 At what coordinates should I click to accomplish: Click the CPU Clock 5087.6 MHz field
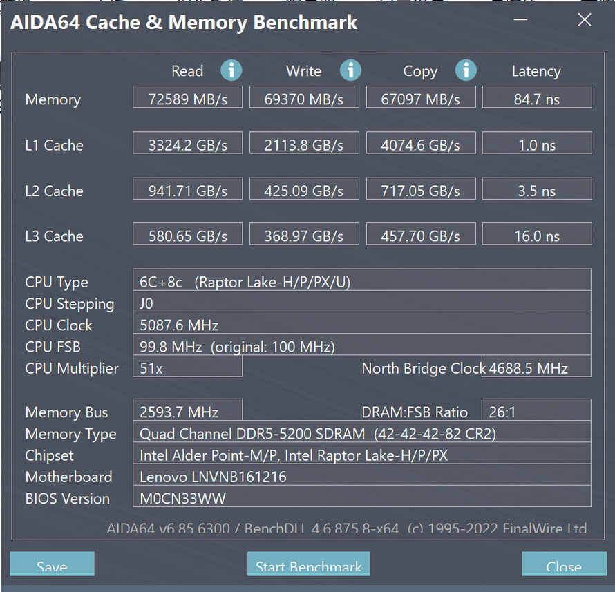point(362,323)
